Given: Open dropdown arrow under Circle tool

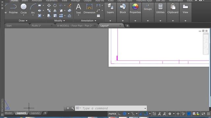Looking at the screenshot, I should 23,15.
